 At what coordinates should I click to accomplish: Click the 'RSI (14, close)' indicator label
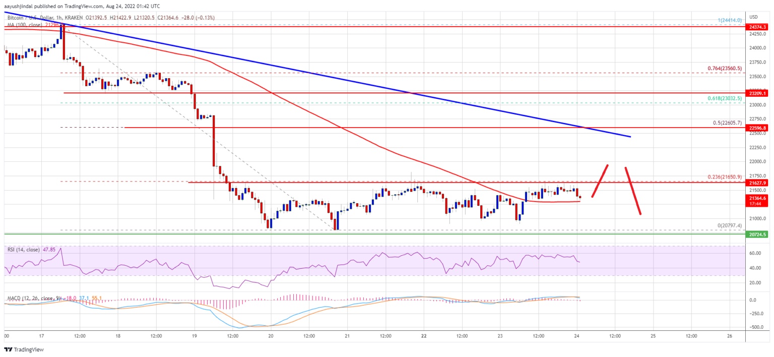click(x=25, y=249)
